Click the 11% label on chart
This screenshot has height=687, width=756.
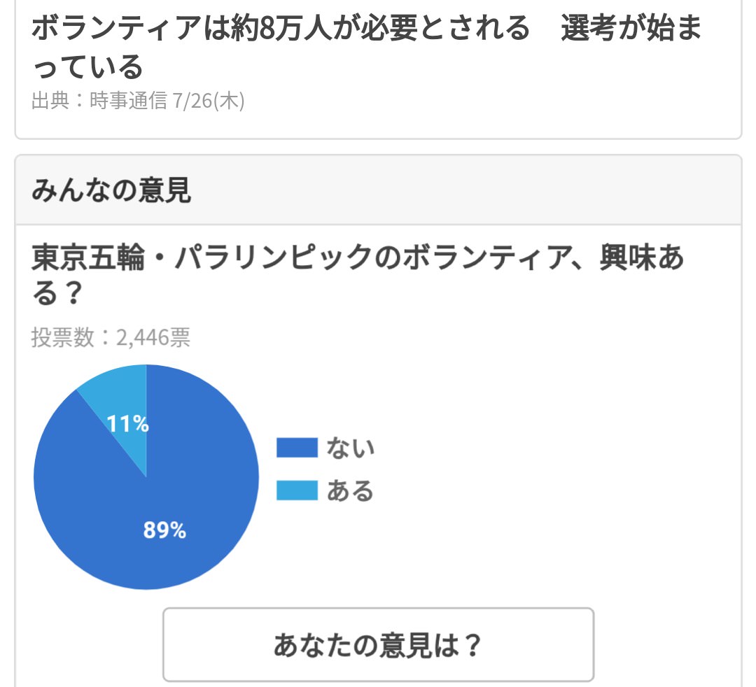click(128, 424)
